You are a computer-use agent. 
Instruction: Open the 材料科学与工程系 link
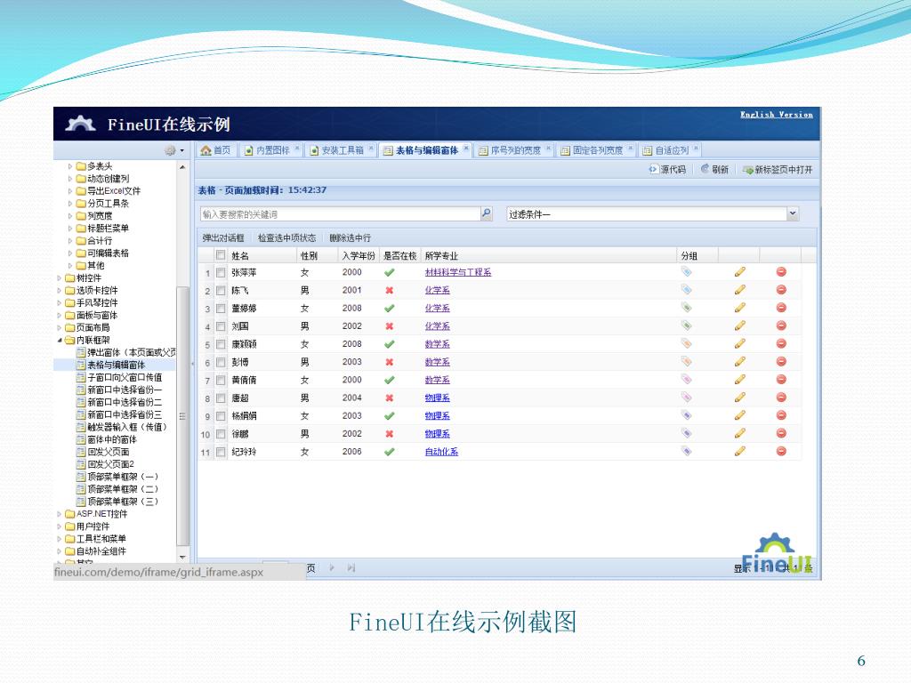click(458, 272)
